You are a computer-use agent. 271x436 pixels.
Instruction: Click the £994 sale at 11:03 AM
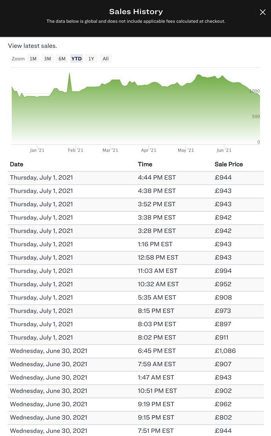tap(223, 271)
